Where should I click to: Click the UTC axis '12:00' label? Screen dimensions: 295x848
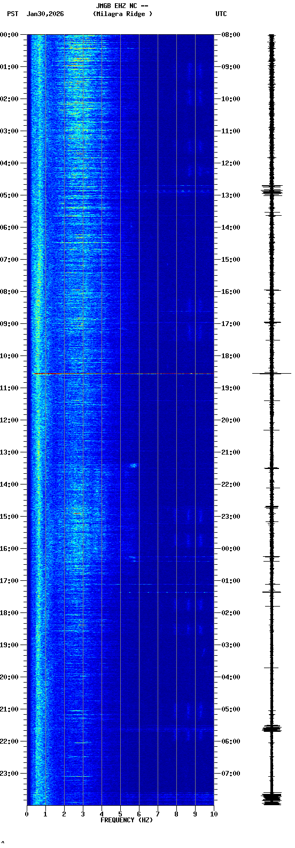231,163
